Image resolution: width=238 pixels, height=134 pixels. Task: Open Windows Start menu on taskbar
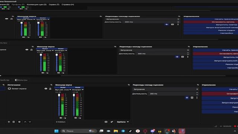[56, 131]
